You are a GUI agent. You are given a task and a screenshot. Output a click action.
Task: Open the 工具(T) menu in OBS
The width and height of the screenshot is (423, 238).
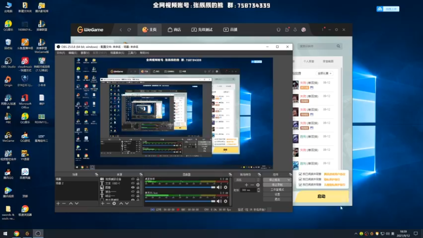(132, 53)
